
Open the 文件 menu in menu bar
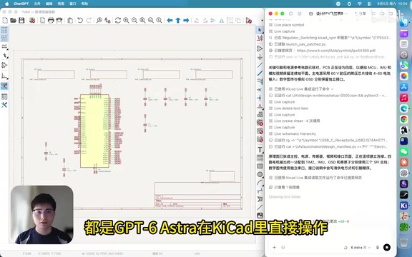point(37,4)
